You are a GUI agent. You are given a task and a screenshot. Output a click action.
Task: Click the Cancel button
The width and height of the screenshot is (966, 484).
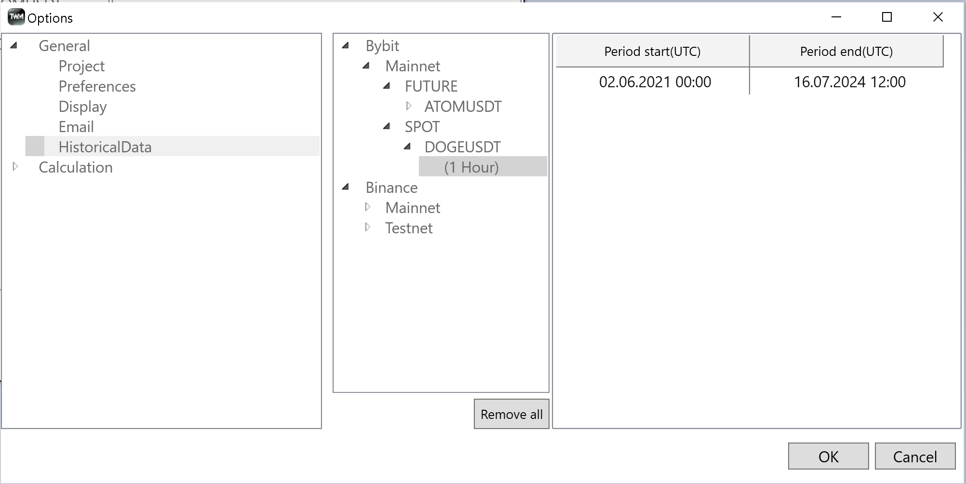(915, 457)
